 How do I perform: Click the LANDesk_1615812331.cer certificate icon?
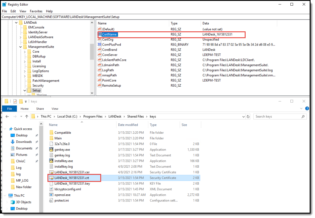[x=52, y=172]
